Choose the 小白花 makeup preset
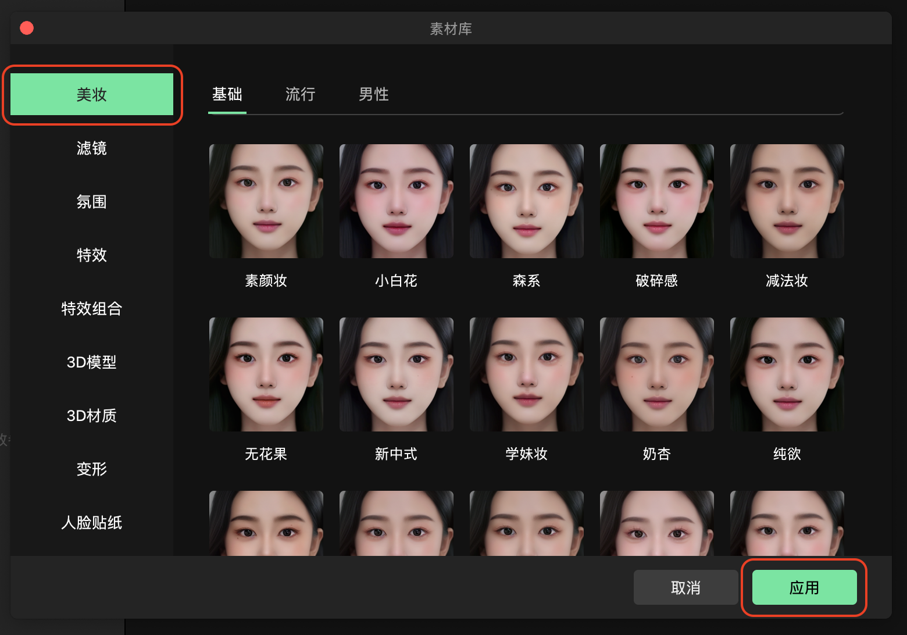907x635 pixels. coord(396,201)
